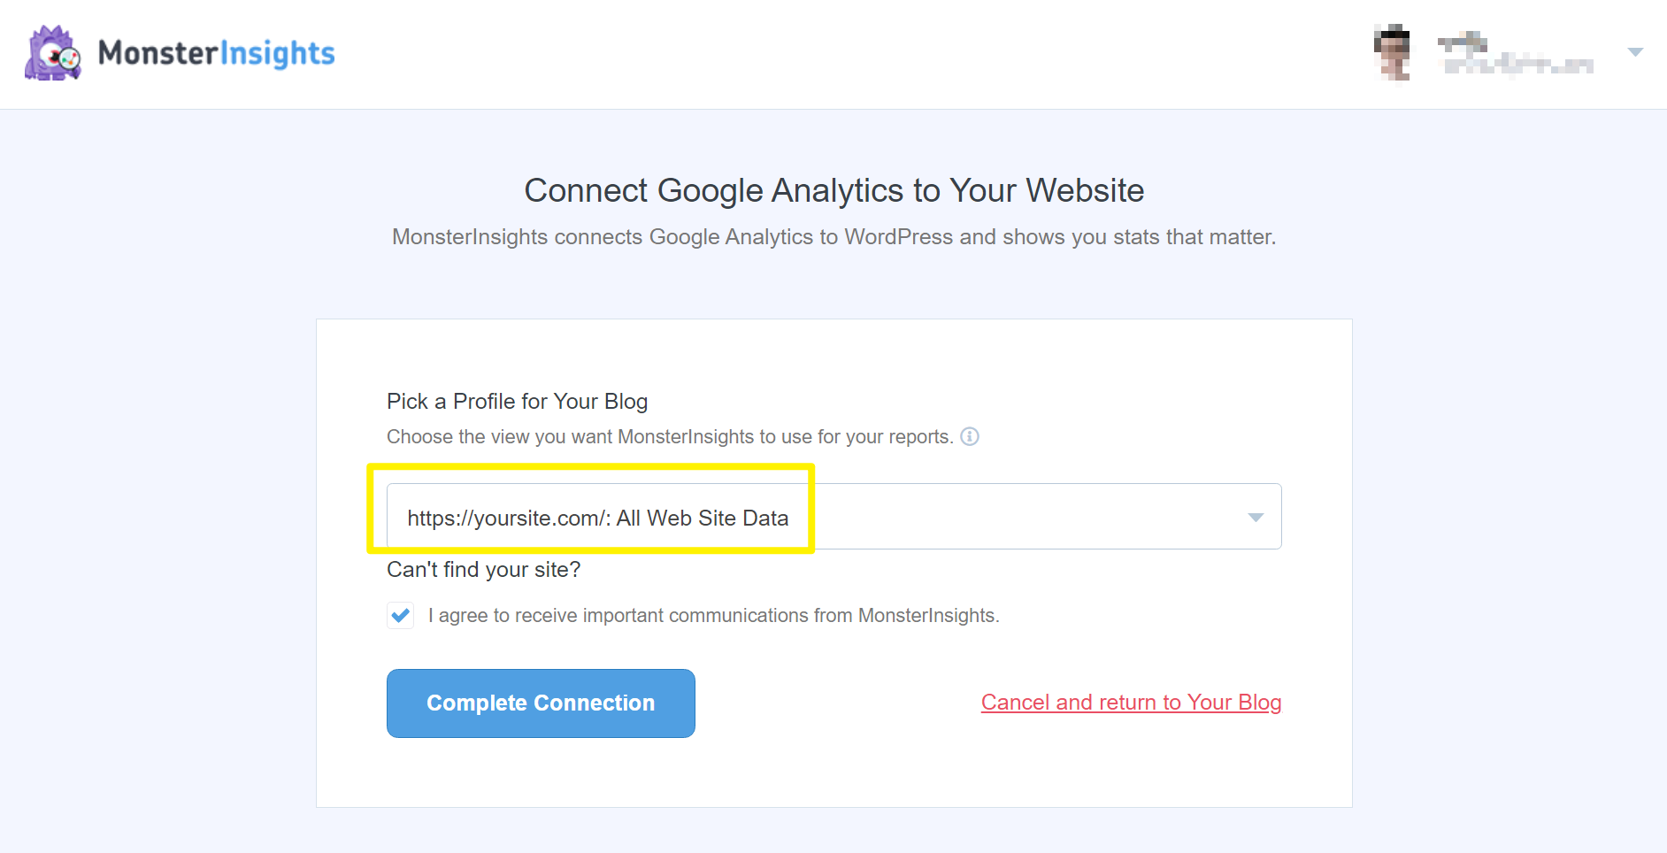
Task: Click the blue checkmark icon
Action: (401, 615)
